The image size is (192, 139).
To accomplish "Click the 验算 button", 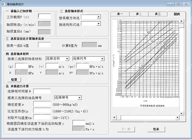I will tap(14, 80).
